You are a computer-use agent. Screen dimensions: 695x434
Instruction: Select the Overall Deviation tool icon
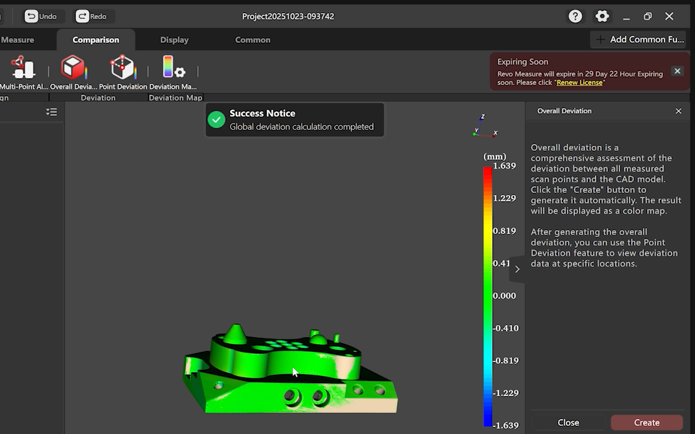pos(73,68)
